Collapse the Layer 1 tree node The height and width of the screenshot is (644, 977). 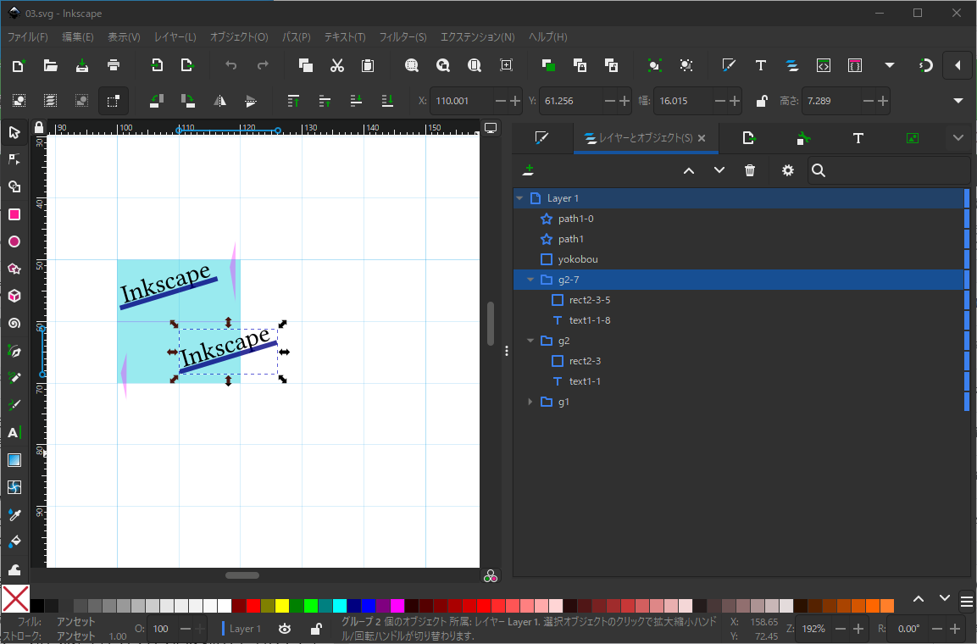(x=519, y=198)
